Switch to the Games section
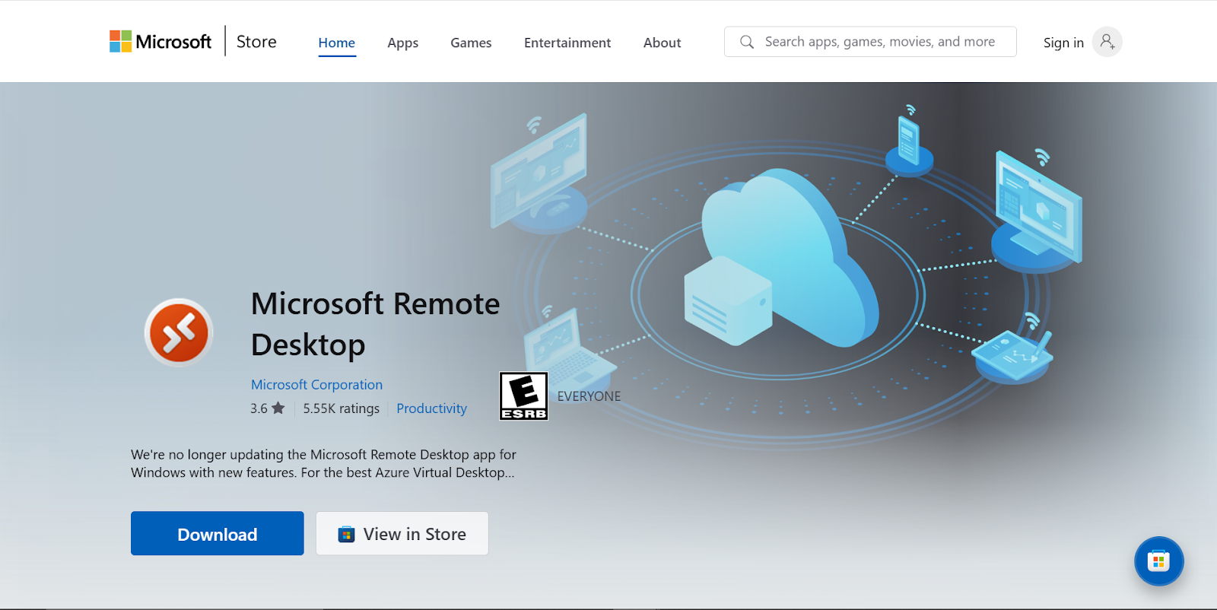 tap(471, 43)
